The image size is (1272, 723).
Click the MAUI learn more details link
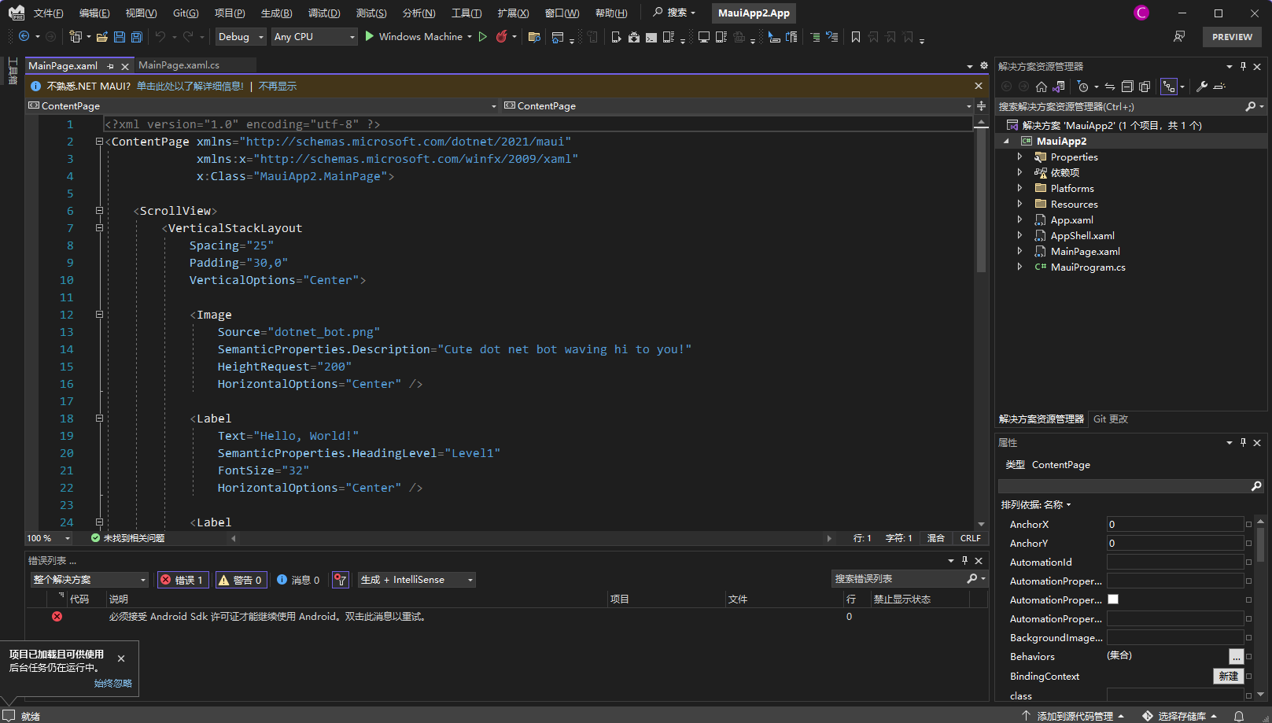click(190, 87)
